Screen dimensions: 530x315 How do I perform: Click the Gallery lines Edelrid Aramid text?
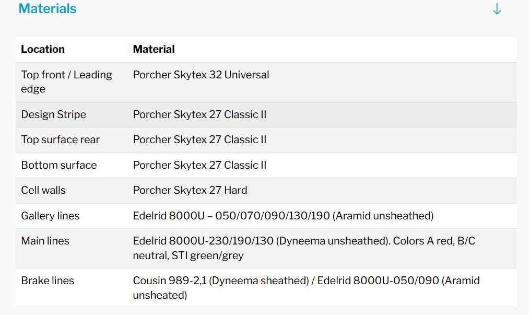tap(283, 216)
